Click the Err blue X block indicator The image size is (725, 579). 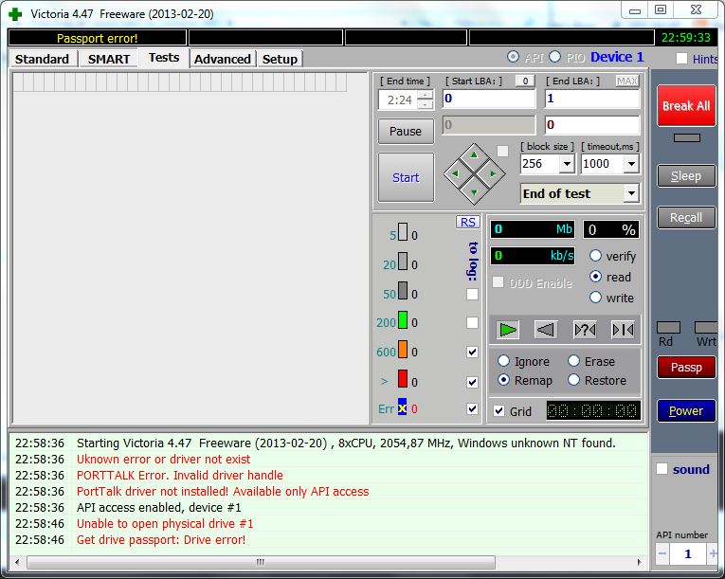click(402, 407)
